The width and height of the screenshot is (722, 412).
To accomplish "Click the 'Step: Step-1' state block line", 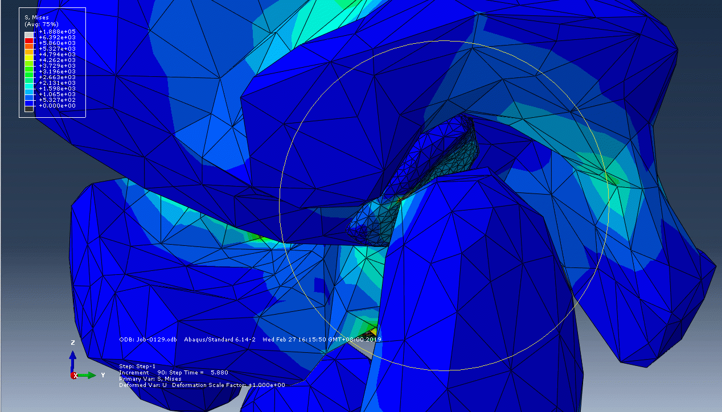I will (137, 366).
